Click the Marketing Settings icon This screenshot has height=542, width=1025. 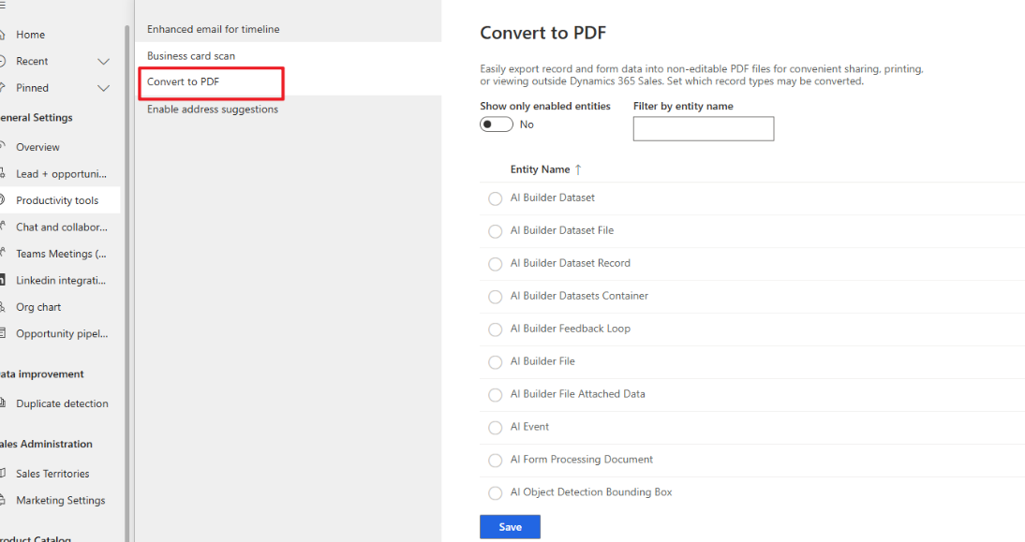tap(3, 500)
